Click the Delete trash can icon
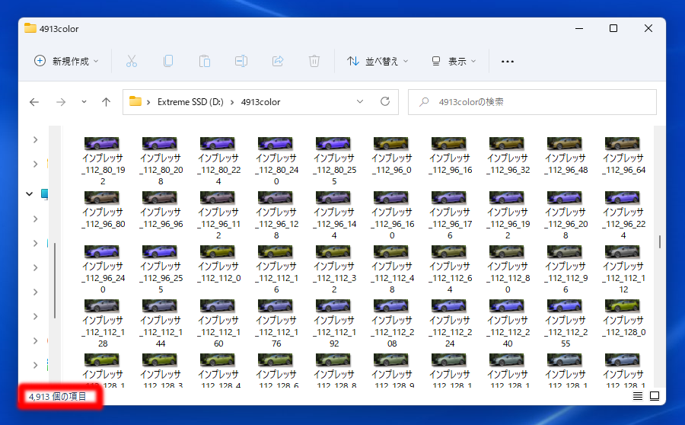 click(x=314, y=61)
